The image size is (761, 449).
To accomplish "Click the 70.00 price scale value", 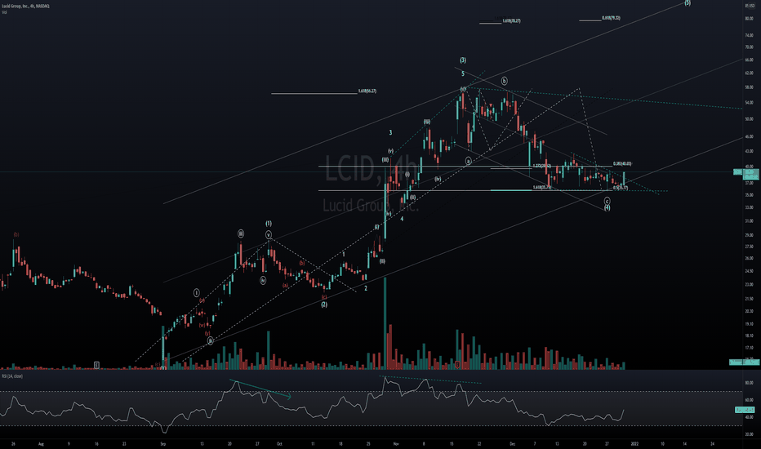I will [749, 47].
